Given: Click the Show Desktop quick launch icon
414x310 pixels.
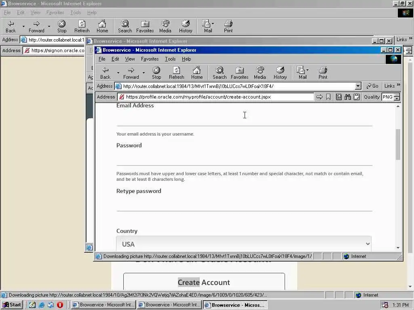Looking at the screenshot, I should (x=32, y=305).
